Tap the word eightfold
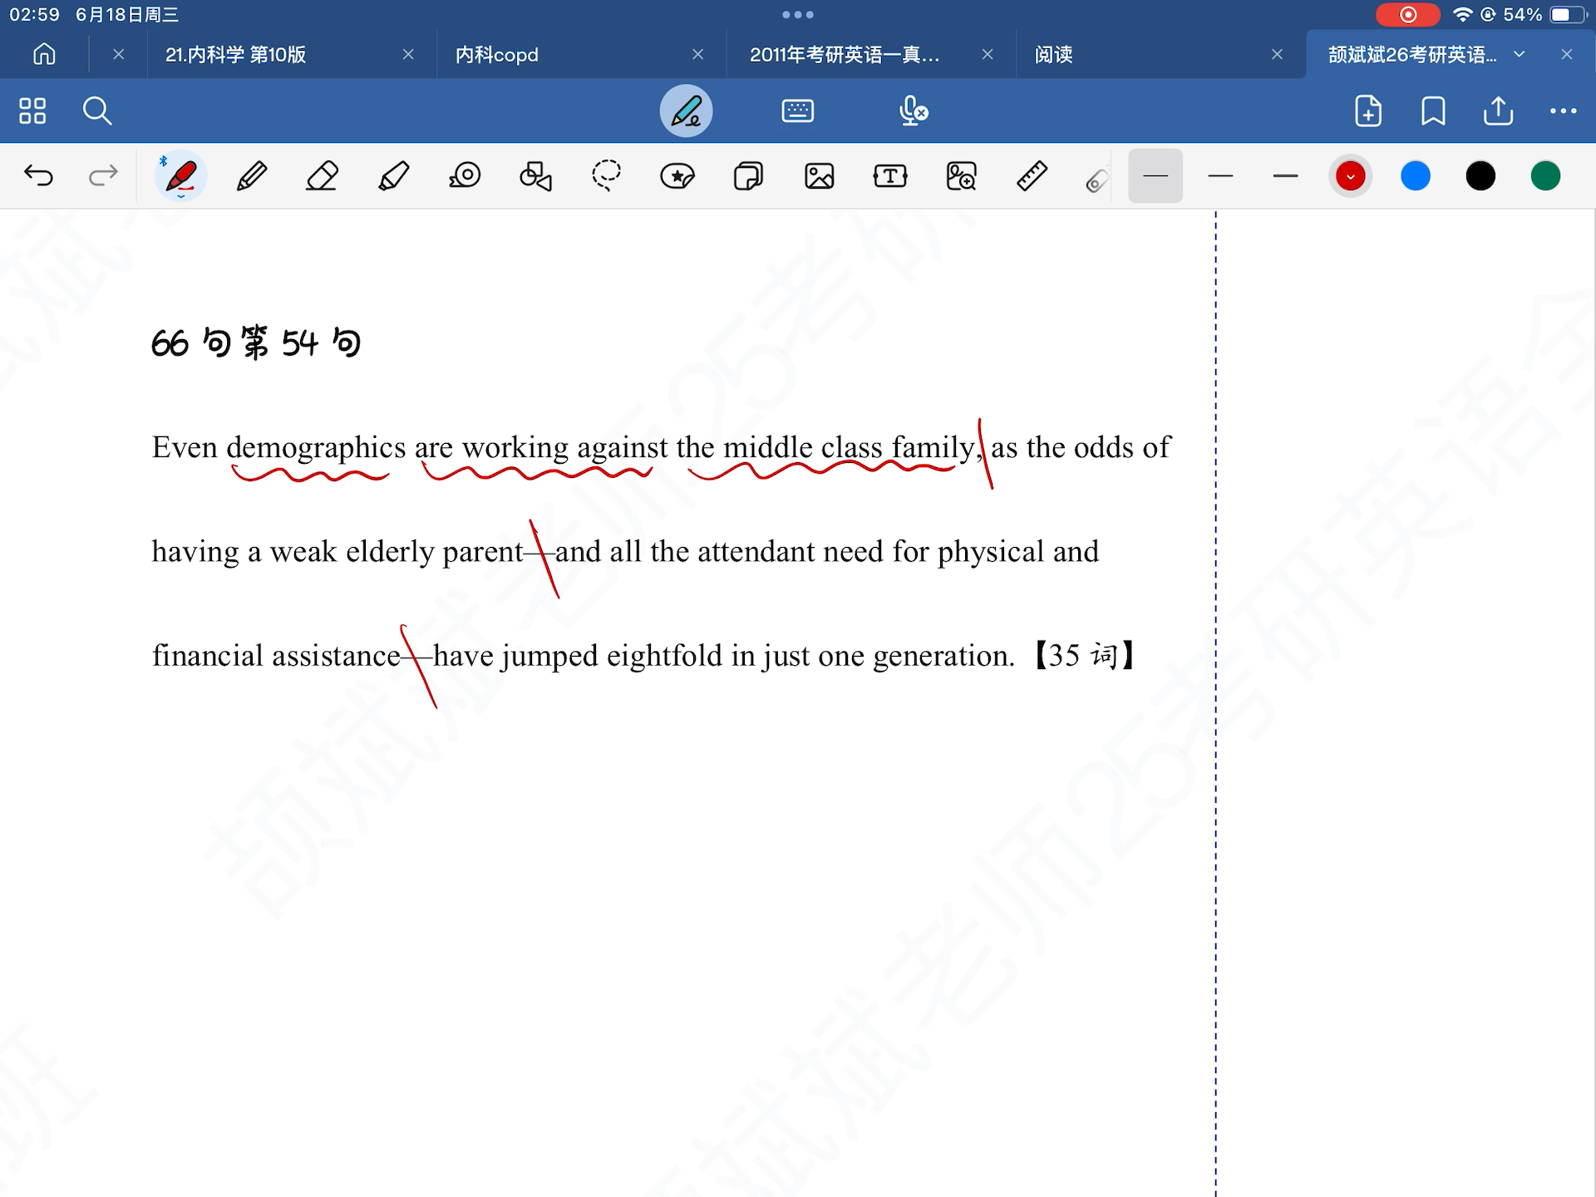The height and width of the screenshot is (1197, 1596). [x=664, y=656]
